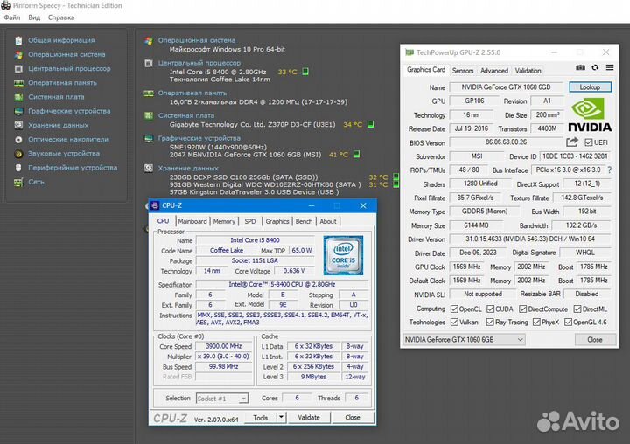630x444 pixels.
Task: Click Specification field in CPU-Z
Action: 282,284
